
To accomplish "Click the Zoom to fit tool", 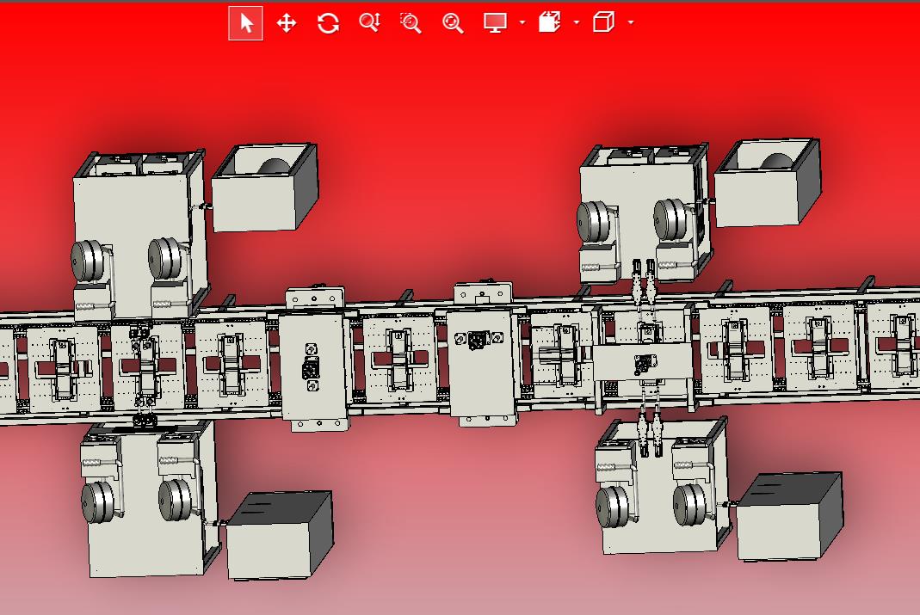I will point(453,23).
